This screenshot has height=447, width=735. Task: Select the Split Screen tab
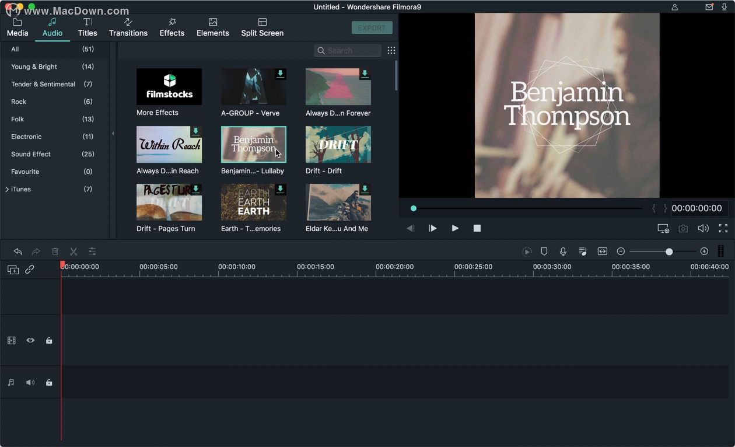click(262, 27)
